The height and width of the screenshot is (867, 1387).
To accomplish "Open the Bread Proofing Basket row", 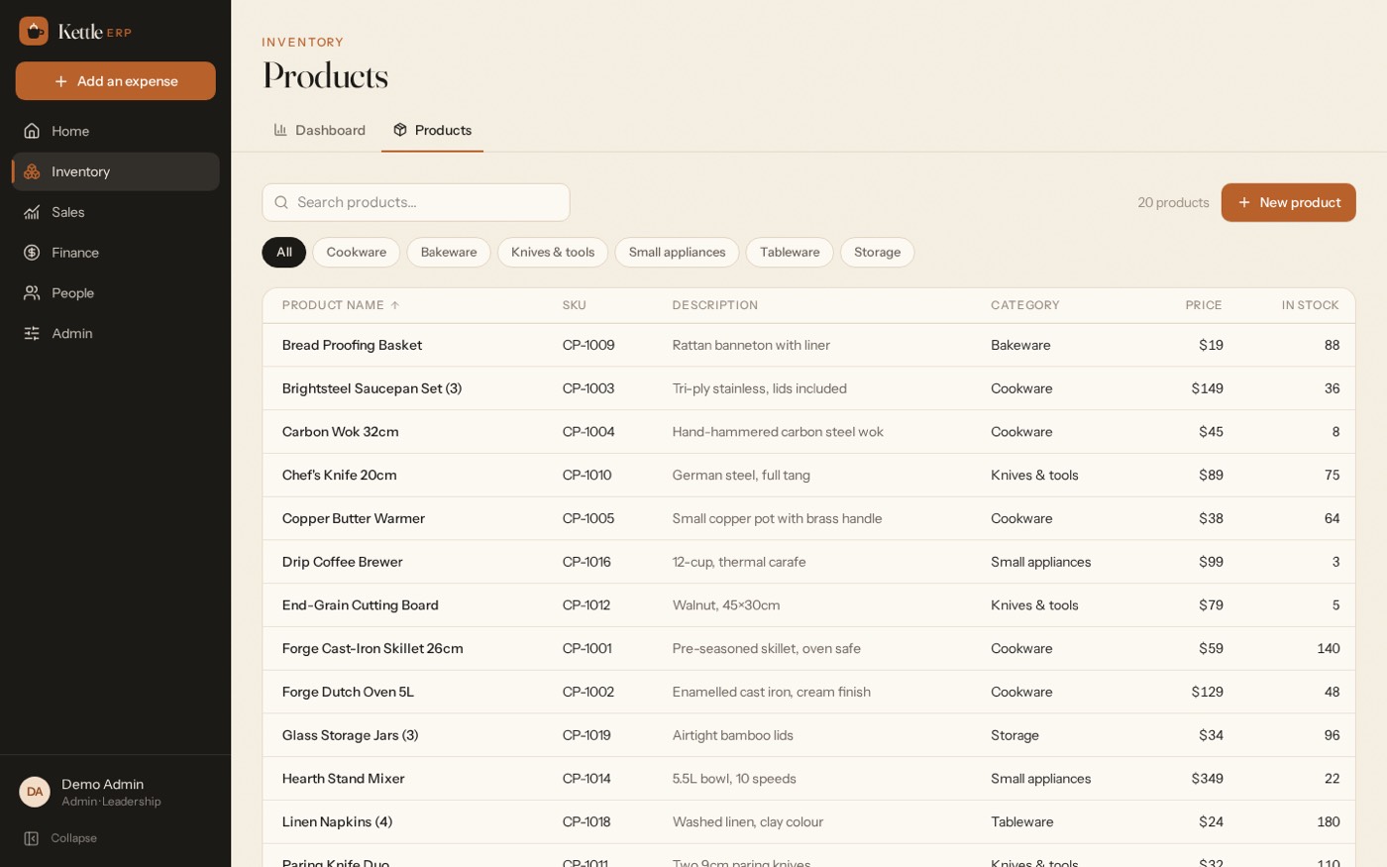I will tap(808, 345).
